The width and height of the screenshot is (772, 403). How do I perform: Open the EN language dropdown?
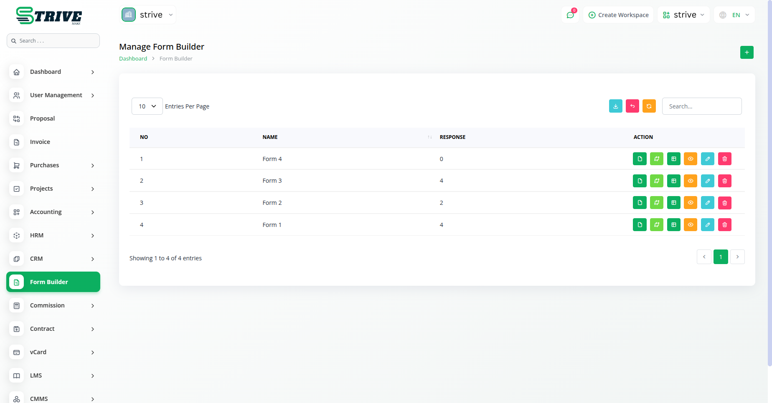734,15
